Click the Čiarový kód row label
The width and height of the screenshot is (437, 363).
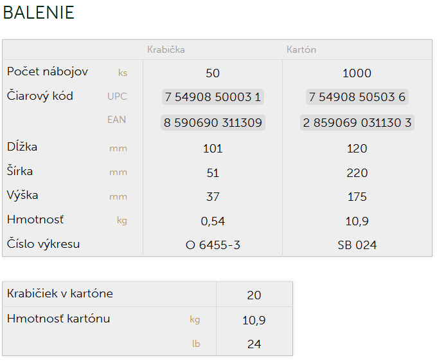click(40, 96)
